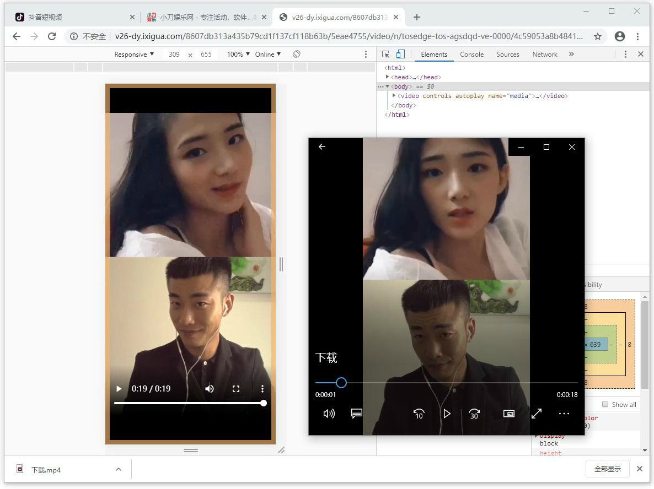This screenshot has width=654, height=489.
Task: Mute the browser video's speaker icon
Action: click(x=210, y=389)
